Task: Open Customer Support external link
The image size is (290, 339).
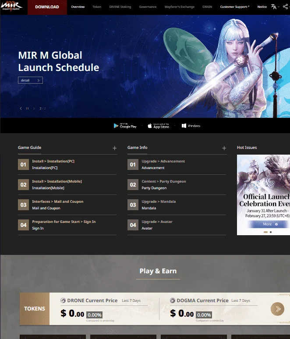Action: point(235,7)
